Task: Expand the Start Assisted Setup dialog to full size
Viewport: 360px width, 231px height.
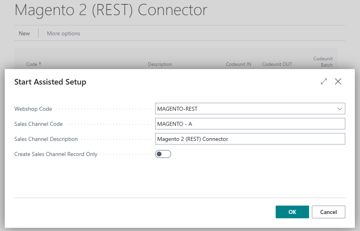Action: [x=324, y=81]
